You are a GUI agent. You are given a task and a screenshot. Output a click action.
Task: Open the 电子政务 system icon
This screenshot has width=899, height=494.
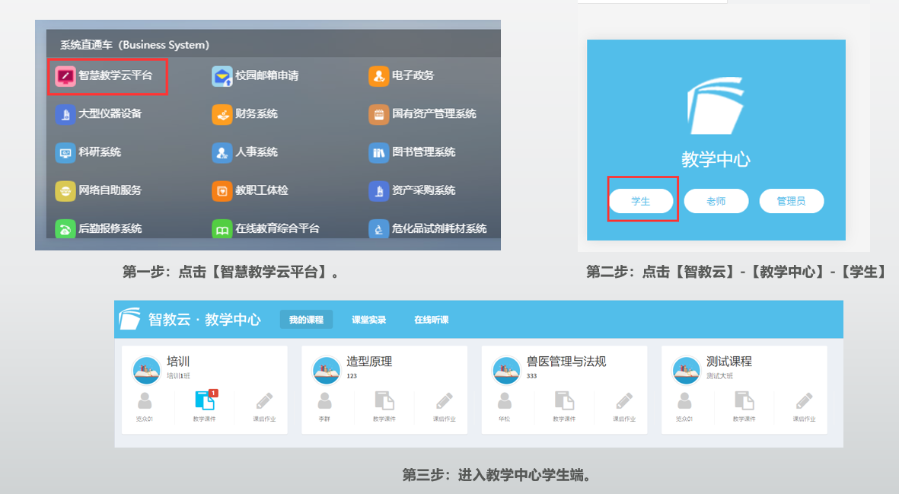(378, 76)
